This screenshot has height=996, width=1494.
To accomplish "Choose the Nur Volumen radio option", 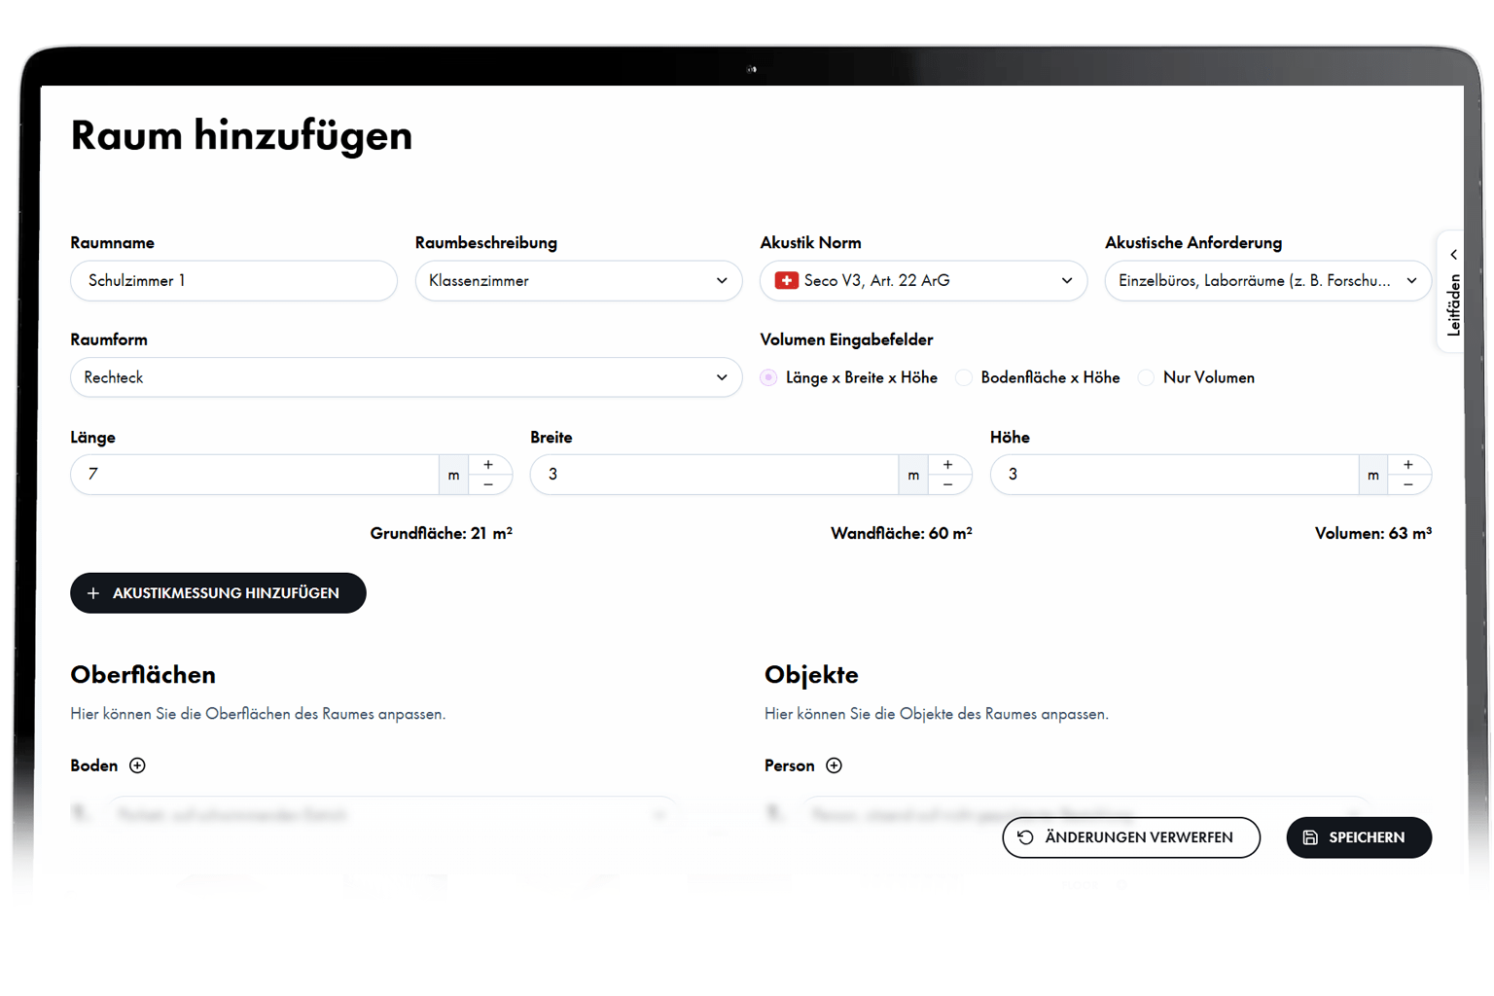I will (1147, 377).
